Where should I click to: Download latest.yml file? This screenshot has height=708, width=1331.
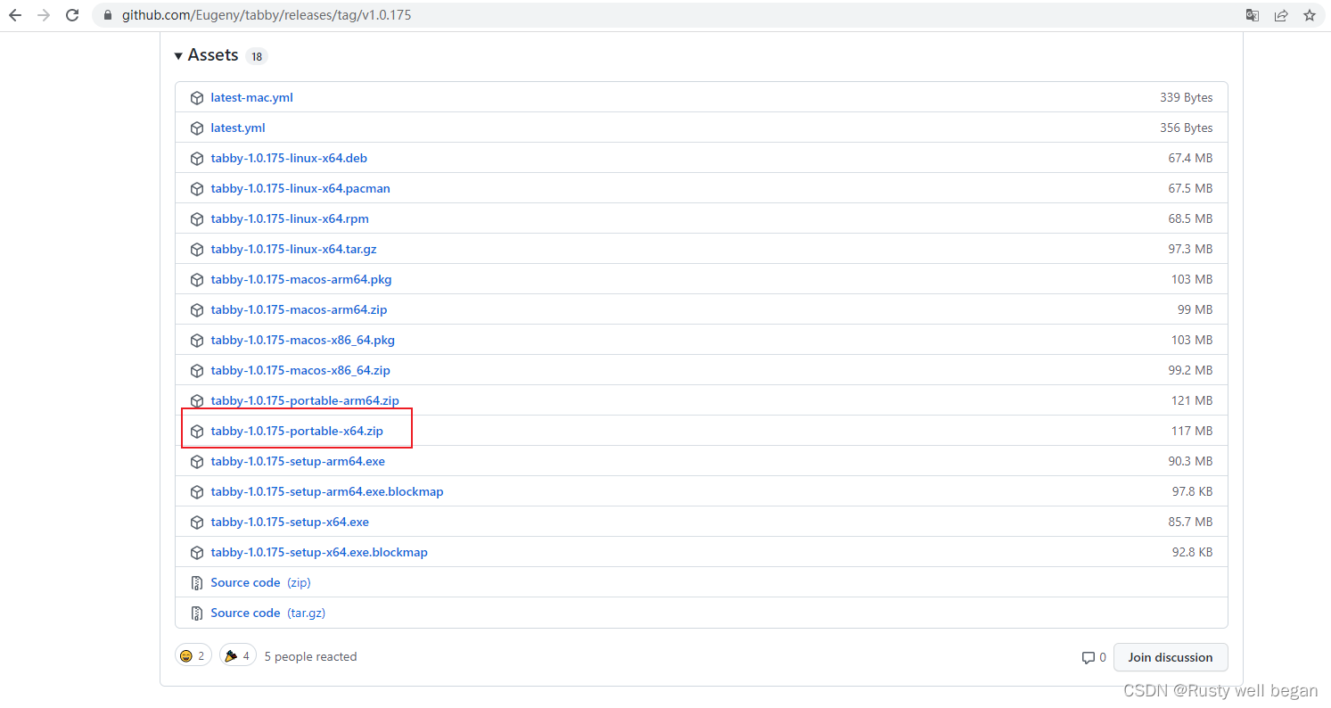[x=238, y=128]
